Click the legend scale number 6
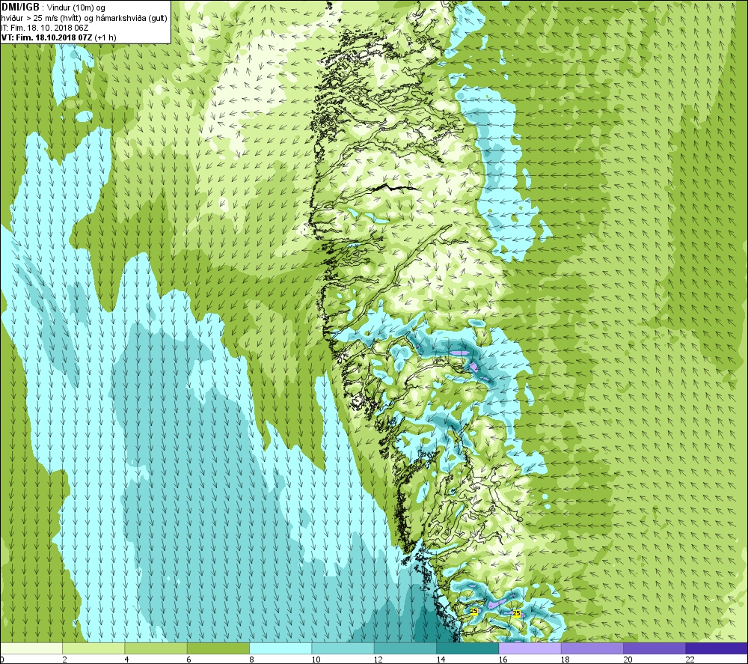Viewport: 748px width, 664px height. tap(189, 660)
